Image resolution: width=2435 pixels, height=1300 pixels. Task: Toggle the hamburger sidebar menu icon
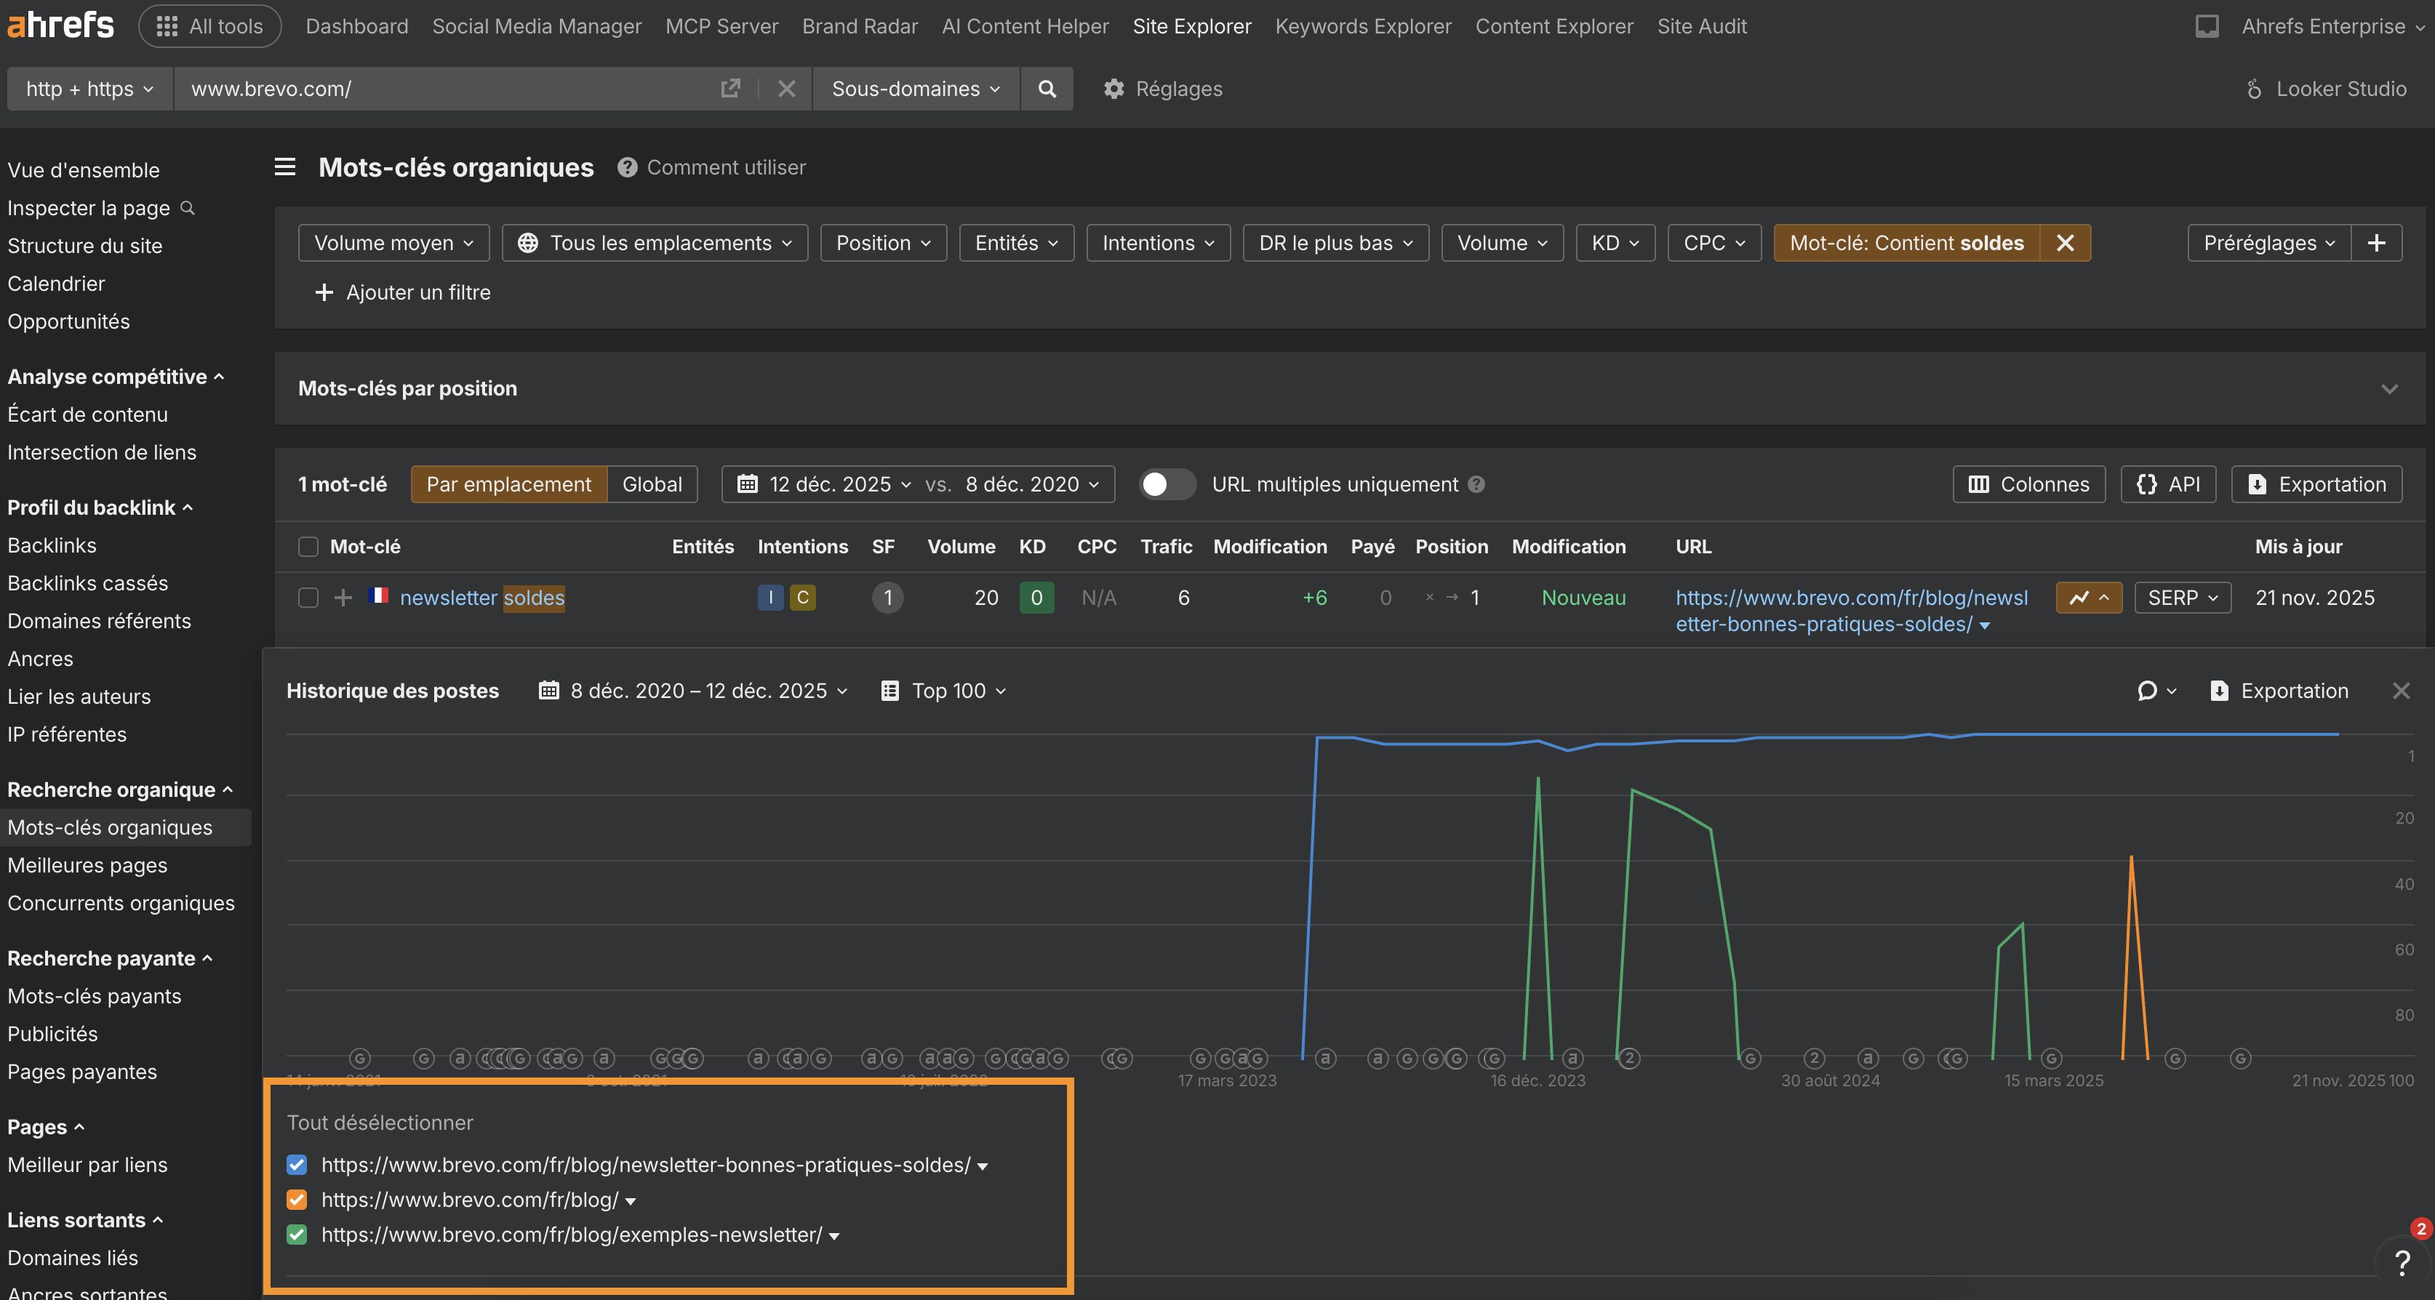pyautogui.click(x=284, y=167)
